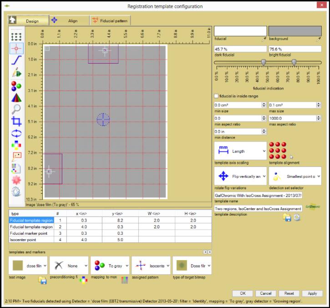Select middle-left template alignment dot
This screenshot has width=330, height=308.
[x=272, y=151]
